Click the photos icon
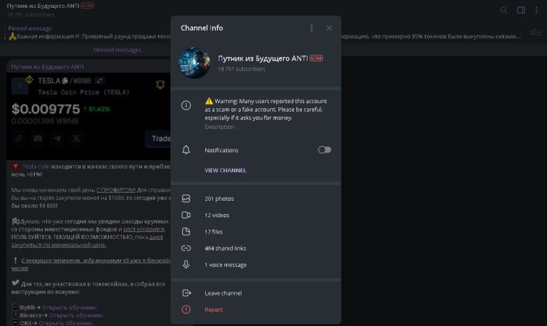Screen dimensions: 547x326 (186, 199)
